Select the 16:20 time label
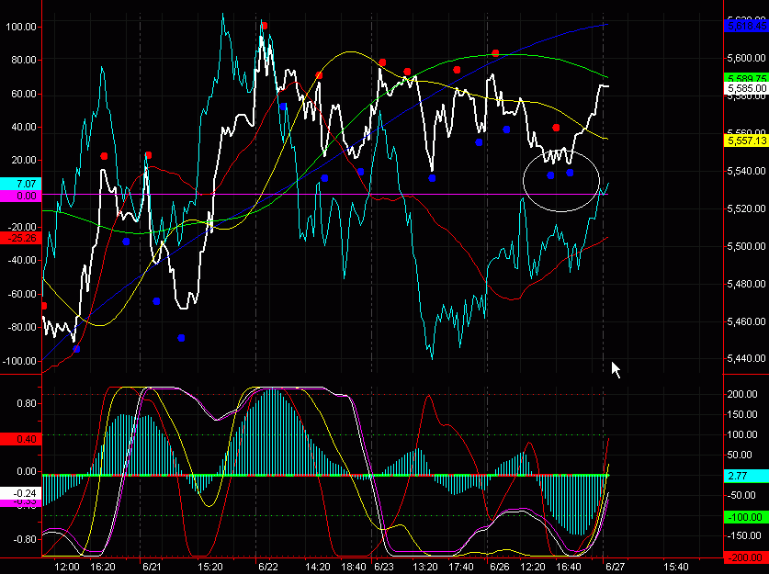 pos(103,568)
